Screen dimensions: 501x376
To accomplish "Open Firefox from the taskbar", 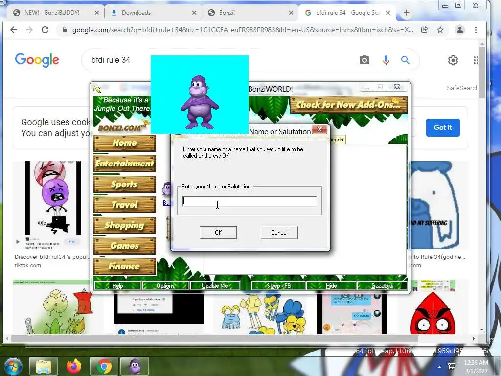I will coord(74,366).
